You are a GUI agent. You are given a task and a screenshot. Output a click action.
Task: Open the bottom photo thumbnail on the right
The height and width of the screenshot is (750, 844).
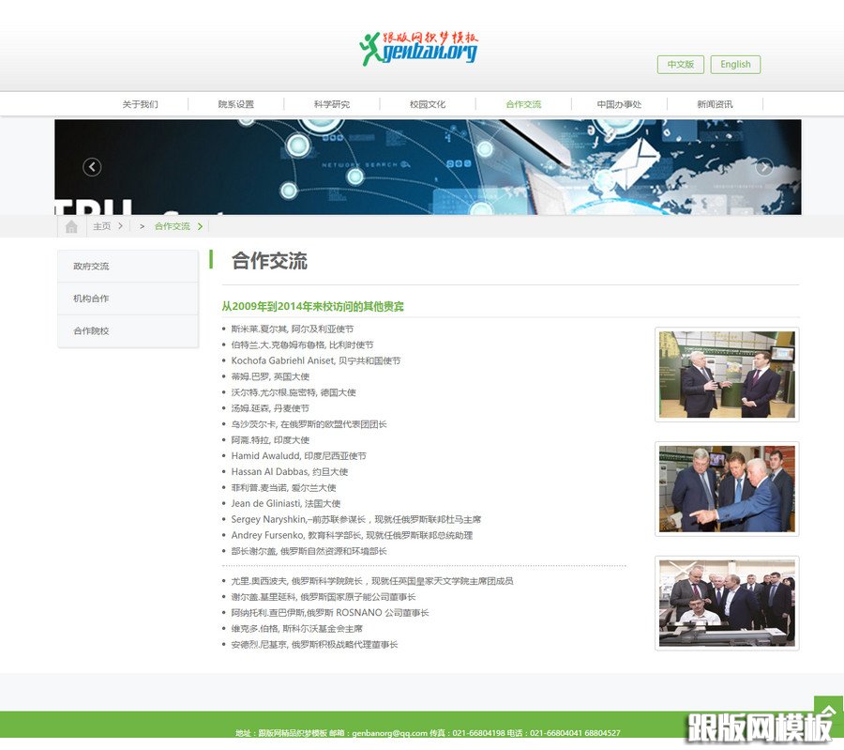click(727, 603)
